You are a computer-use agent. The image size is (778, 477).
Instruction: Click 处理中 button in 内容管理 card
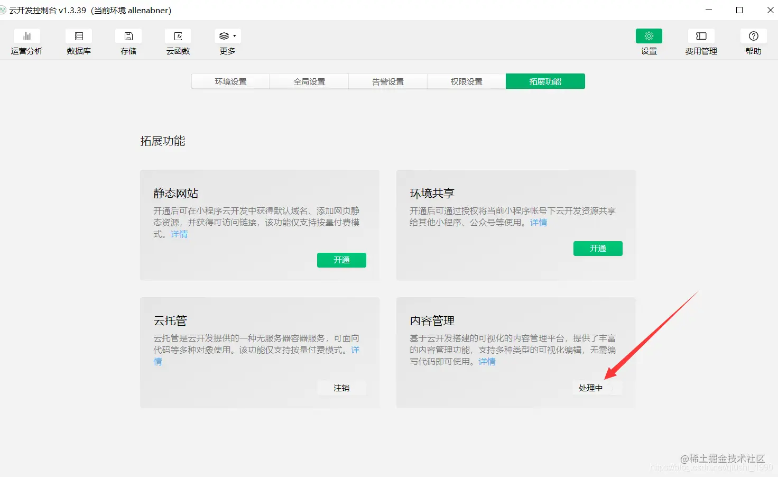[598, 388]
